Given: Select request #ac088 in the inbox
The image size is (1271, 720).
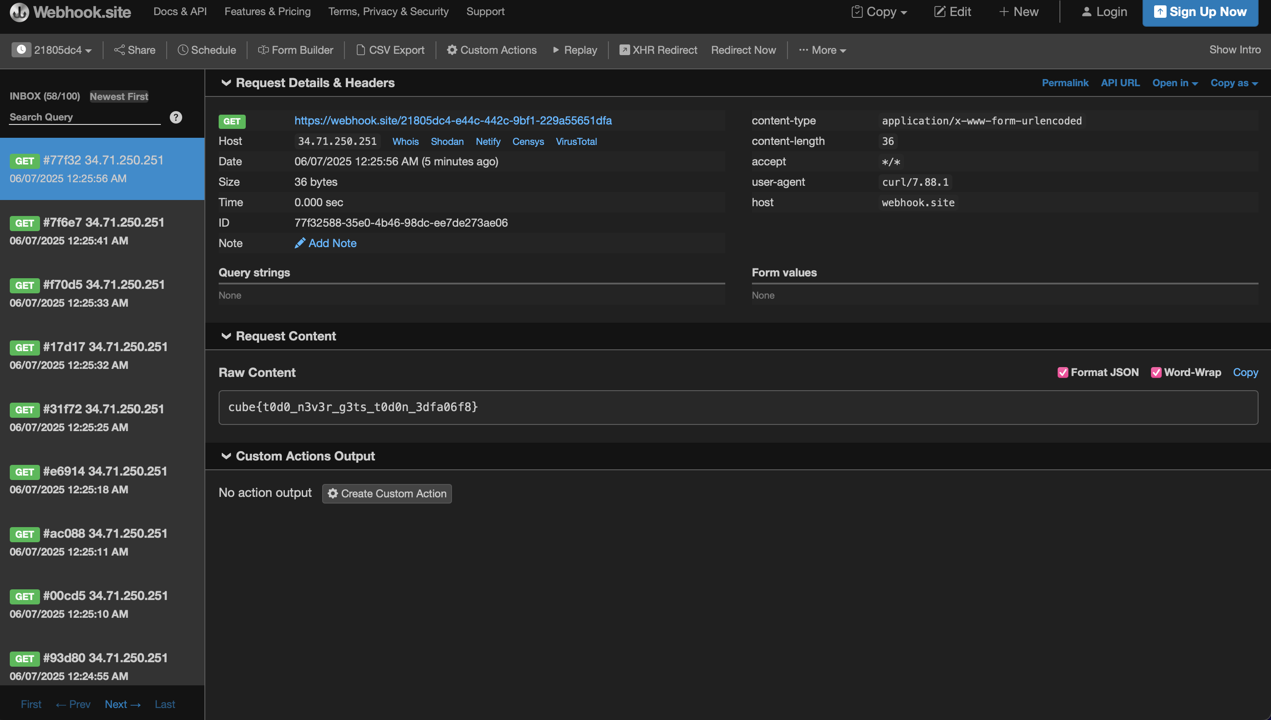Looking at the screenshot, I should click(x=102, y=543).
